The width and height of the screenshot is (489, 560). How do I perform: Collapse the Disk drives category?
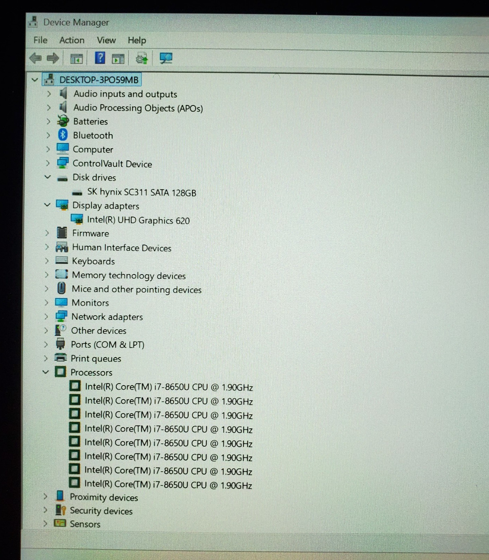(48, 177)
